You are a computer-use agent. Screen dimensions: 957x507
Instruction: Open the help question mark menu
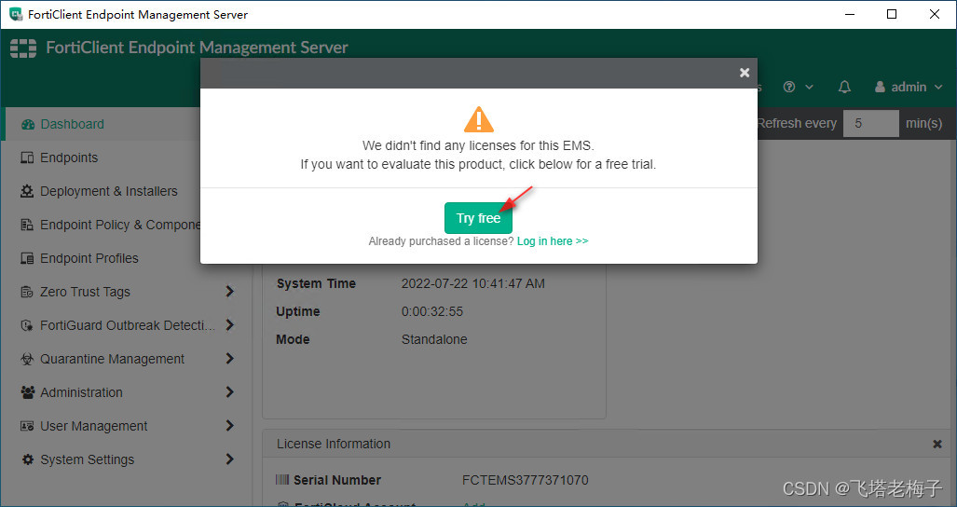(798, 88)
